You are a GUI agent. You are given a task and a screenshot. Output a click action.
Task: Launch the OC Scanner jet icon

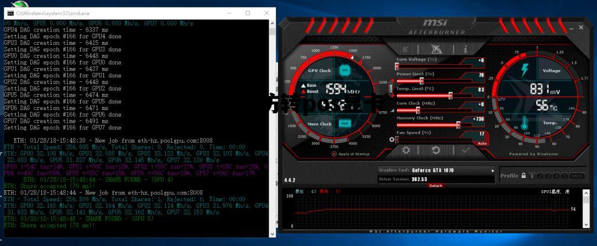tap(436, 49)
